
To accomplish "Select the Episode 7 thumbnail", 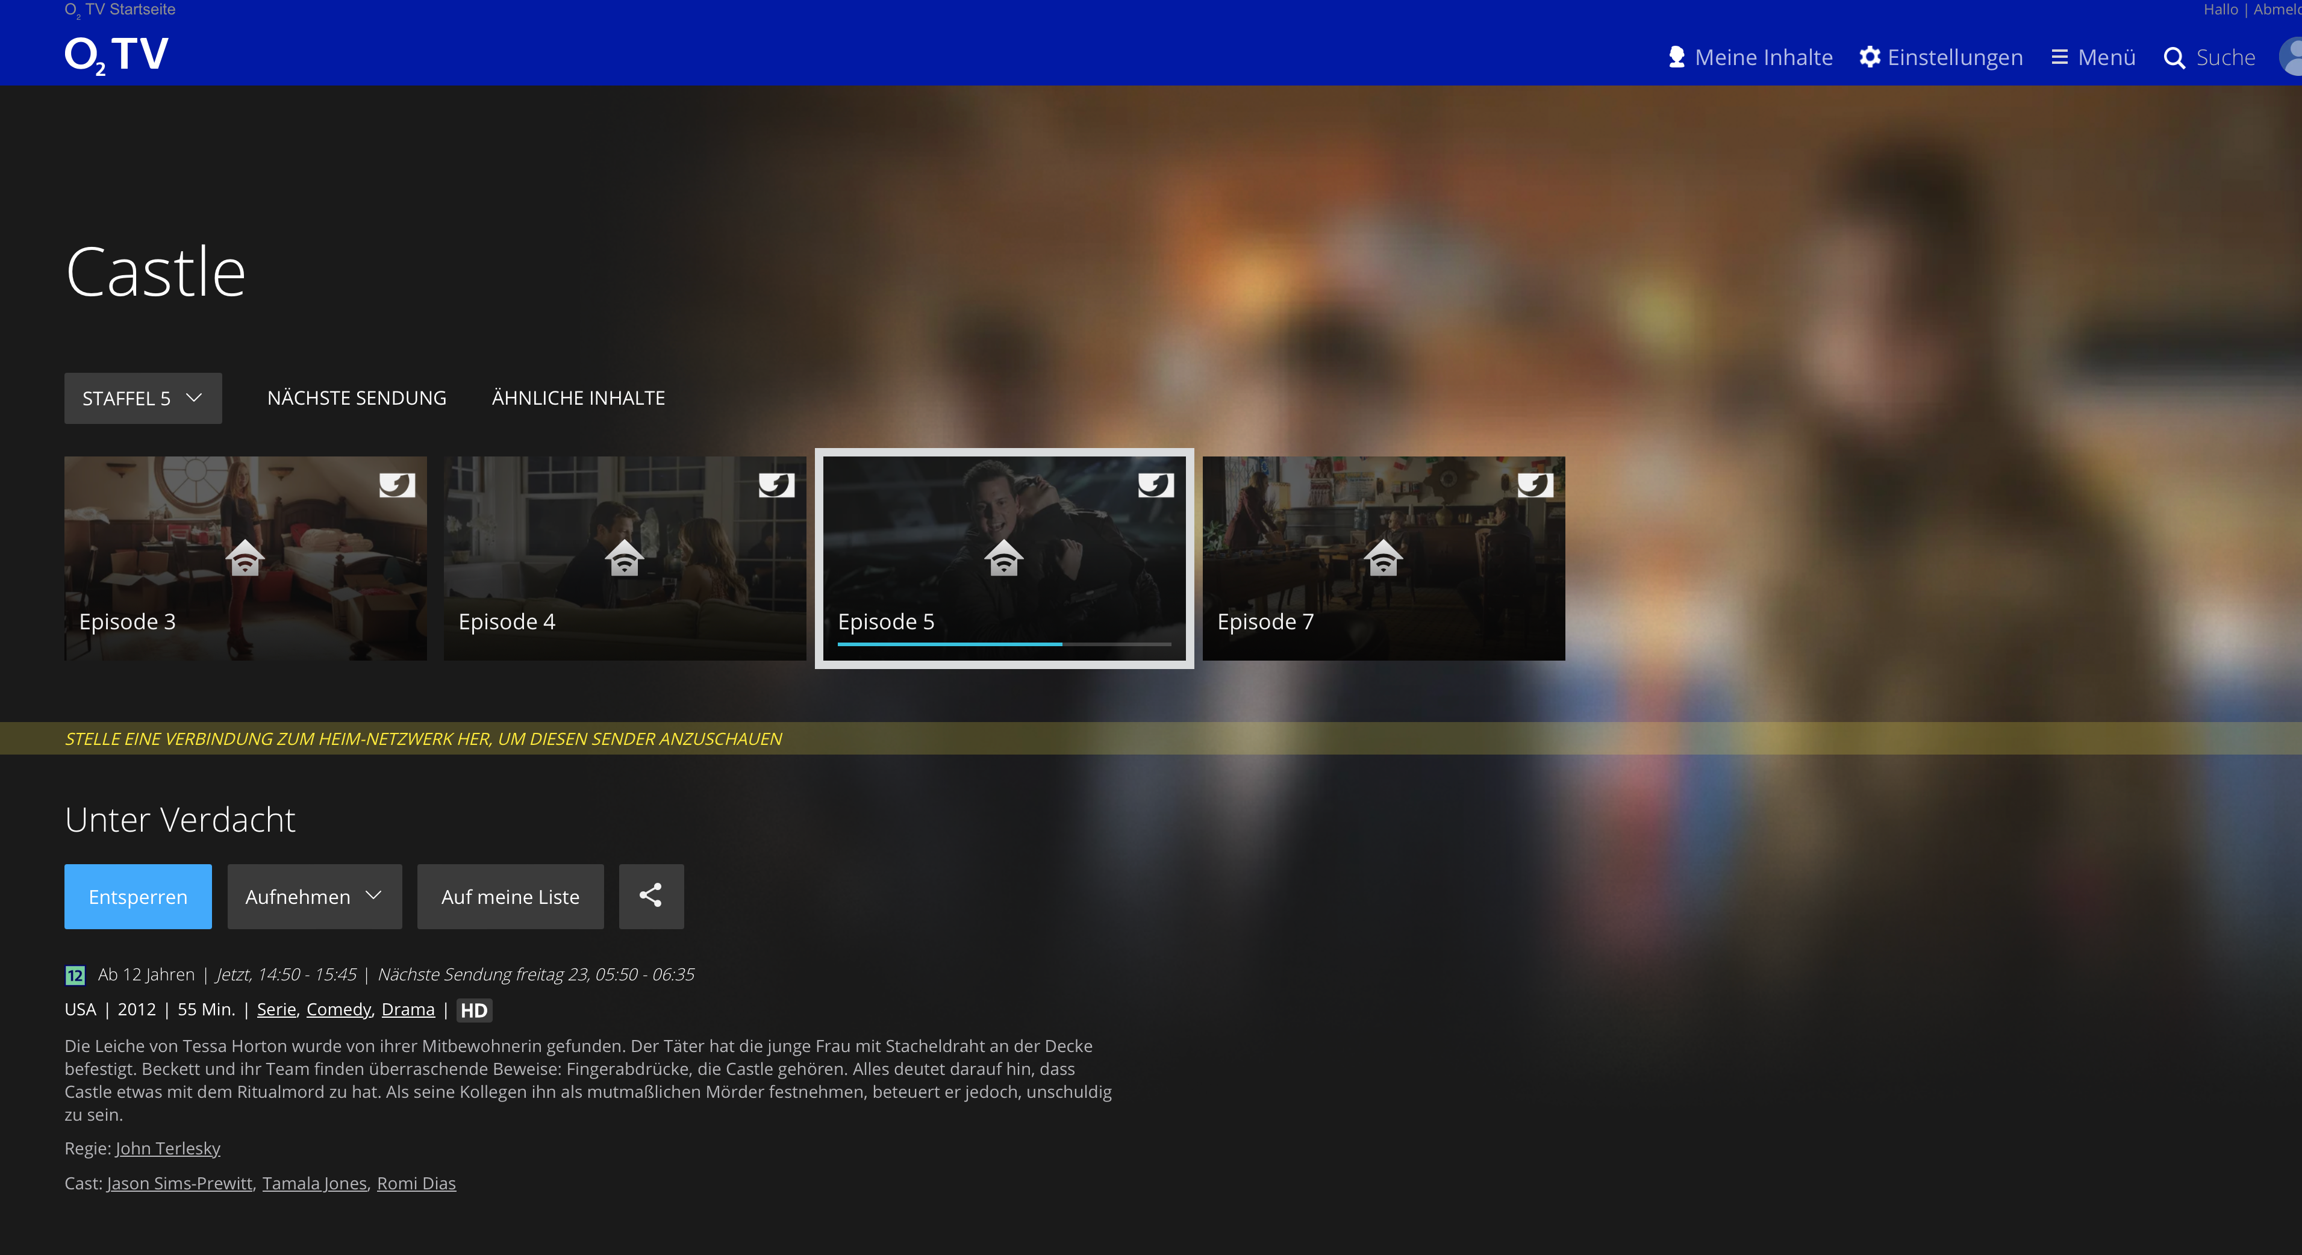I will click(x=1383, y=558).
